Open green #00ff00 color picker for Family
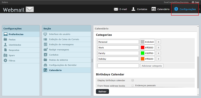This screenshot has height=98, width=201. coord(147,53)
